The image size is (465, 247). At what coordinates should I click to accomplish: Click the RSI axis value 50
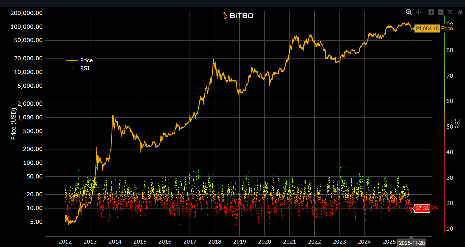pos(450,127)
